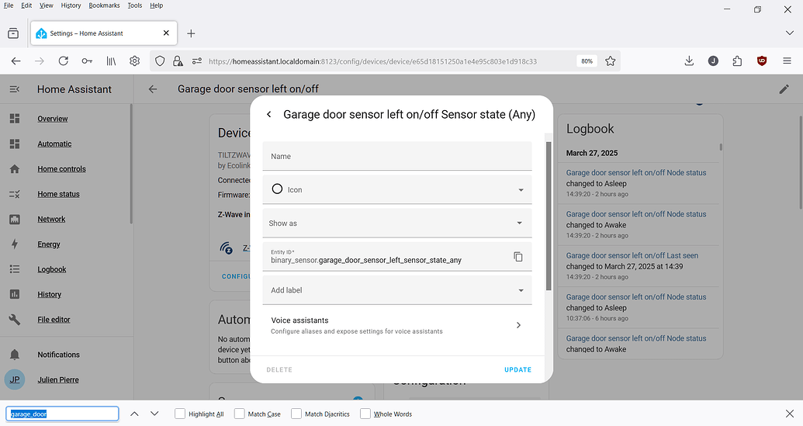Viewport: 803px width, 426px height.
Task: Open the Bookmarks menu
Action: (x=104, y=5)
